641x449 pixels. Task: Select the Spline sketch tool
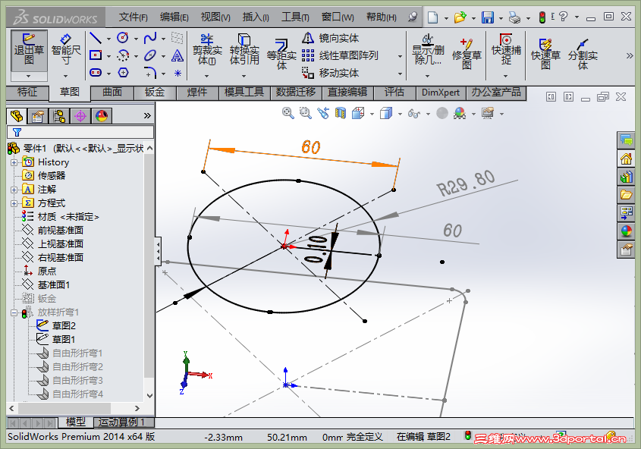click(x=150, y=39)
